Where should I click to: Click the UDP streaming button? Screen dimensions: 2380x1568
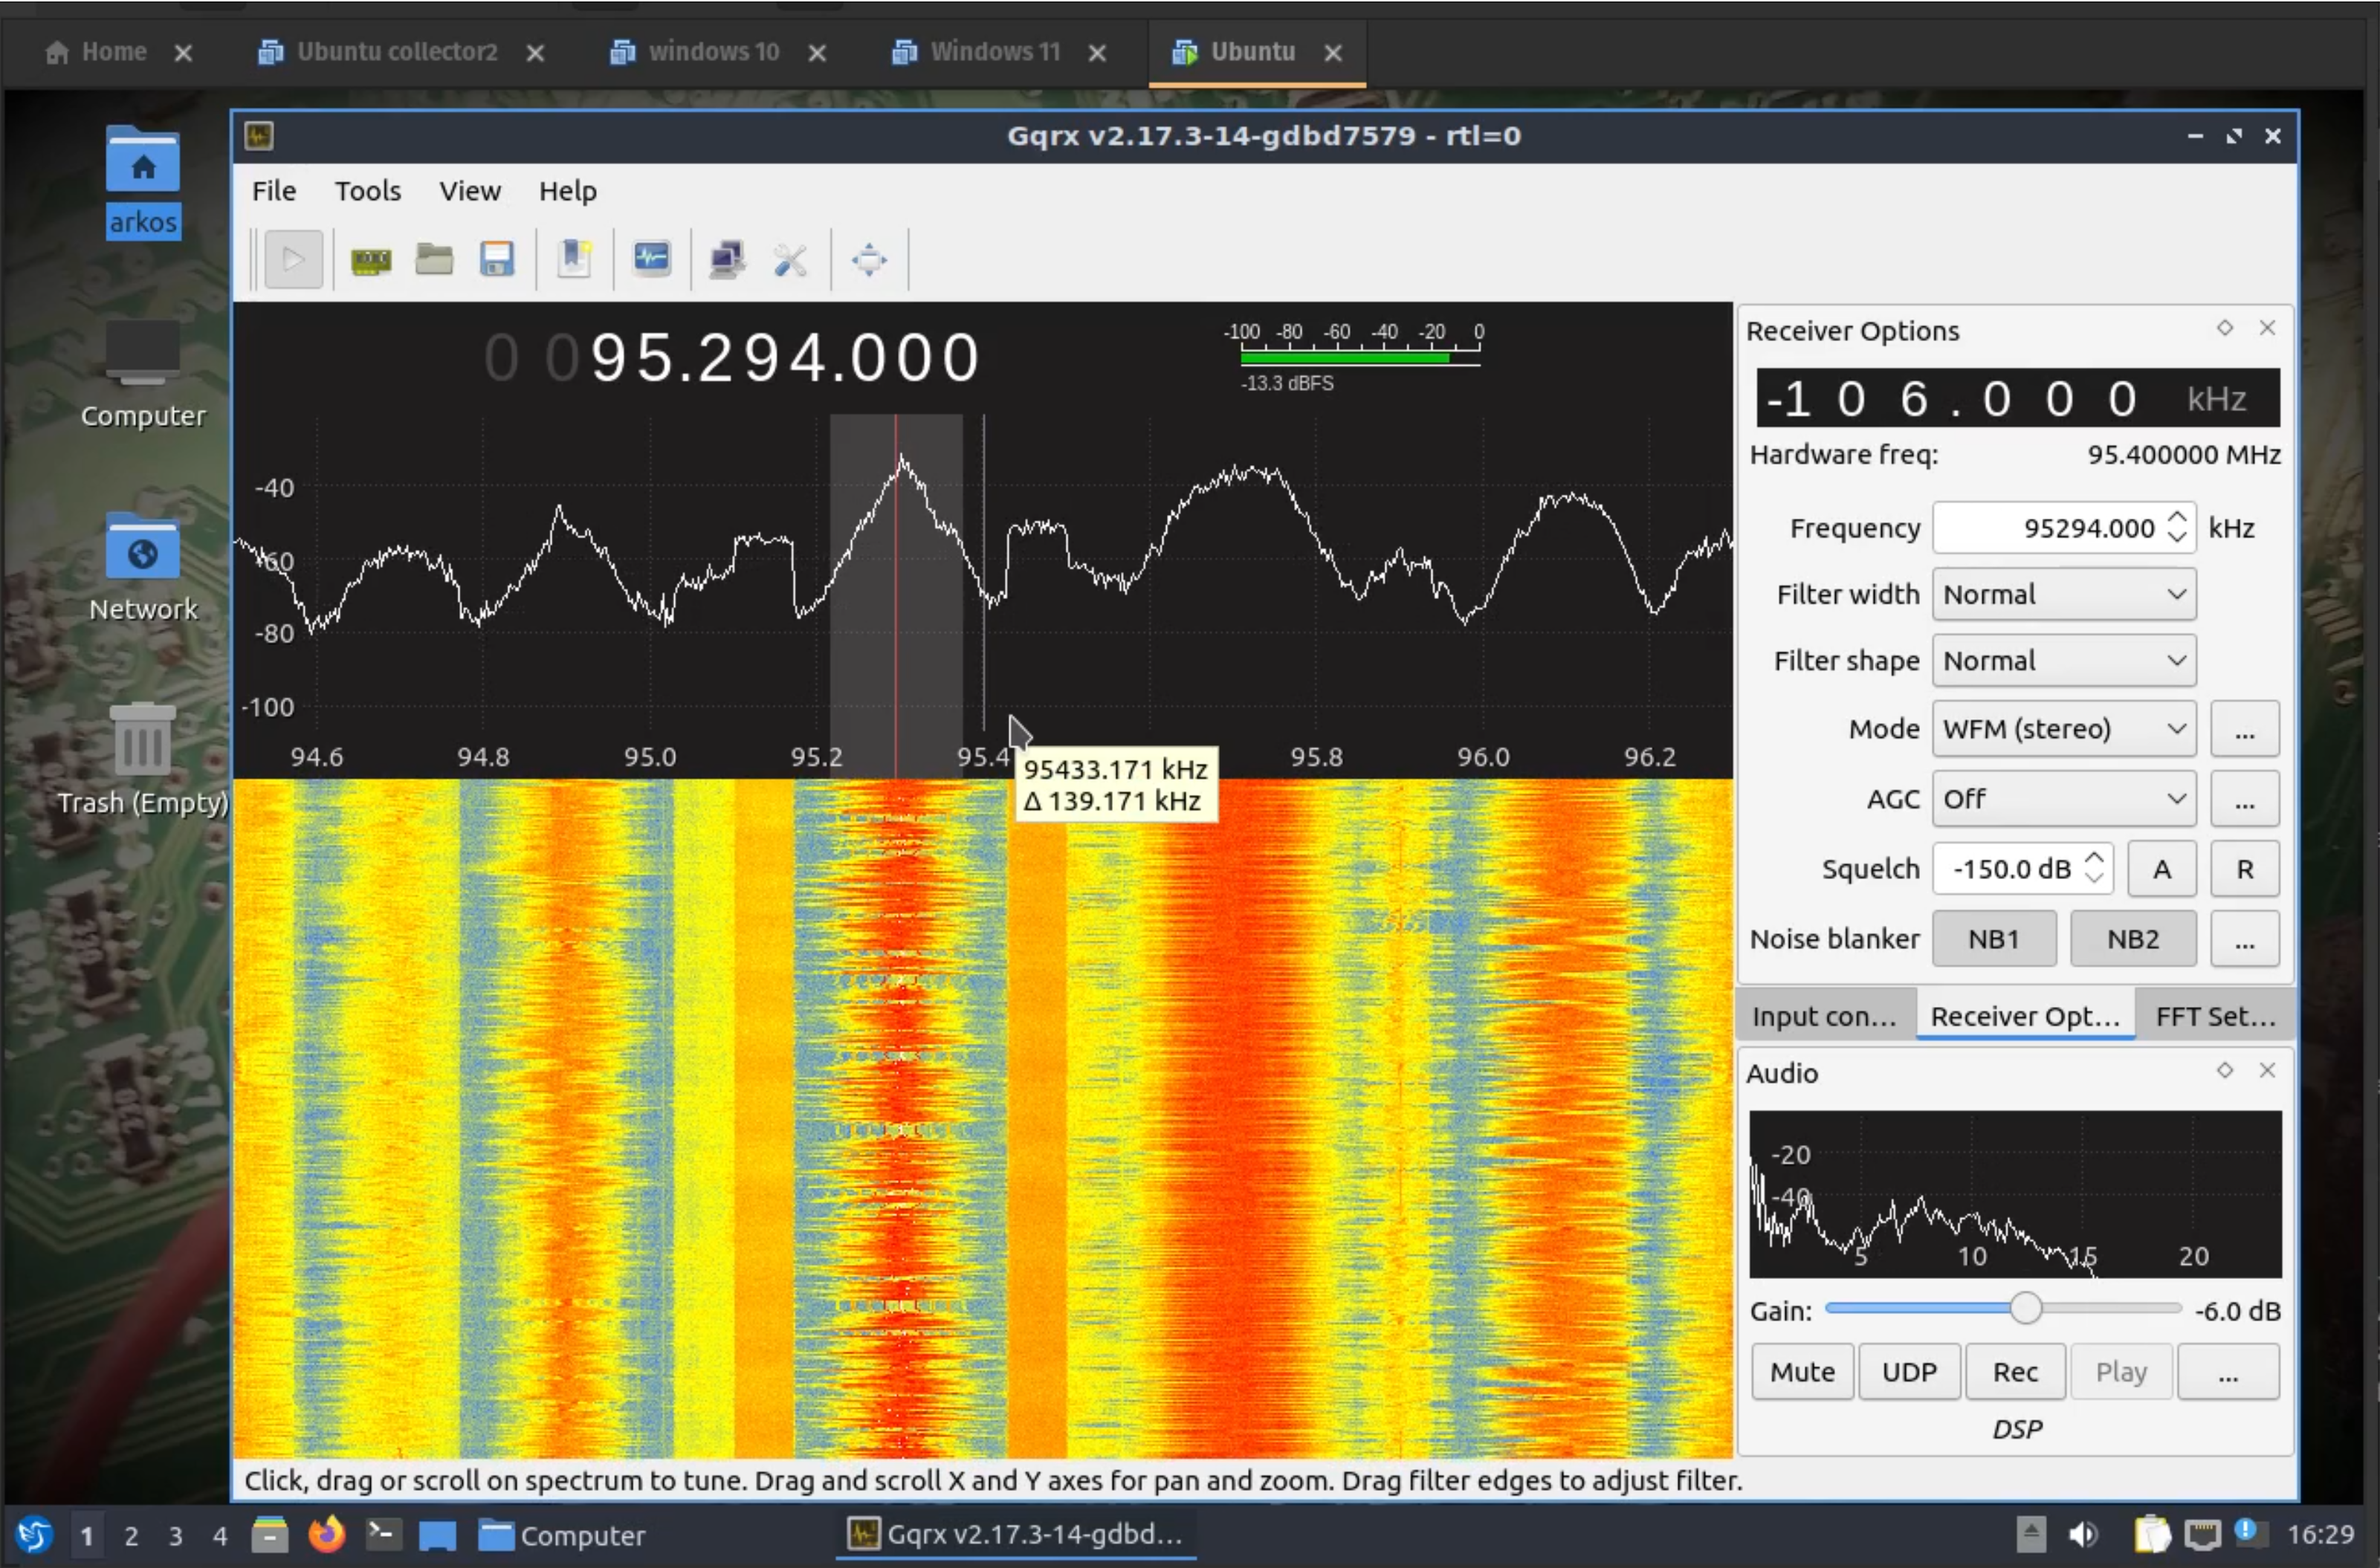(x=1908, y=1372)
